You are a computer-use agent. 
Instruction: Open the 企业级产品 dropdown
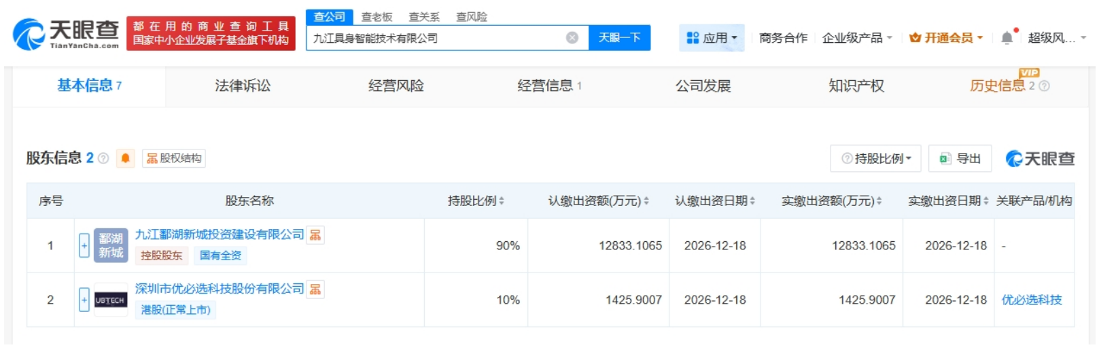856,38
